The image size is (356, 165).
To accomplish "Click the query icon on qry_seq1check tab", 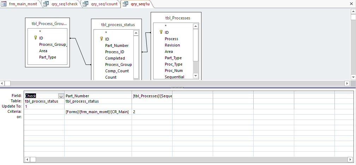I will 46,4.
